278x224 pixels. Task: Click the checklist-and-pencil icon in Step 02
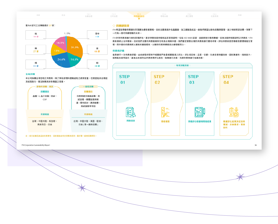[165, 112]
